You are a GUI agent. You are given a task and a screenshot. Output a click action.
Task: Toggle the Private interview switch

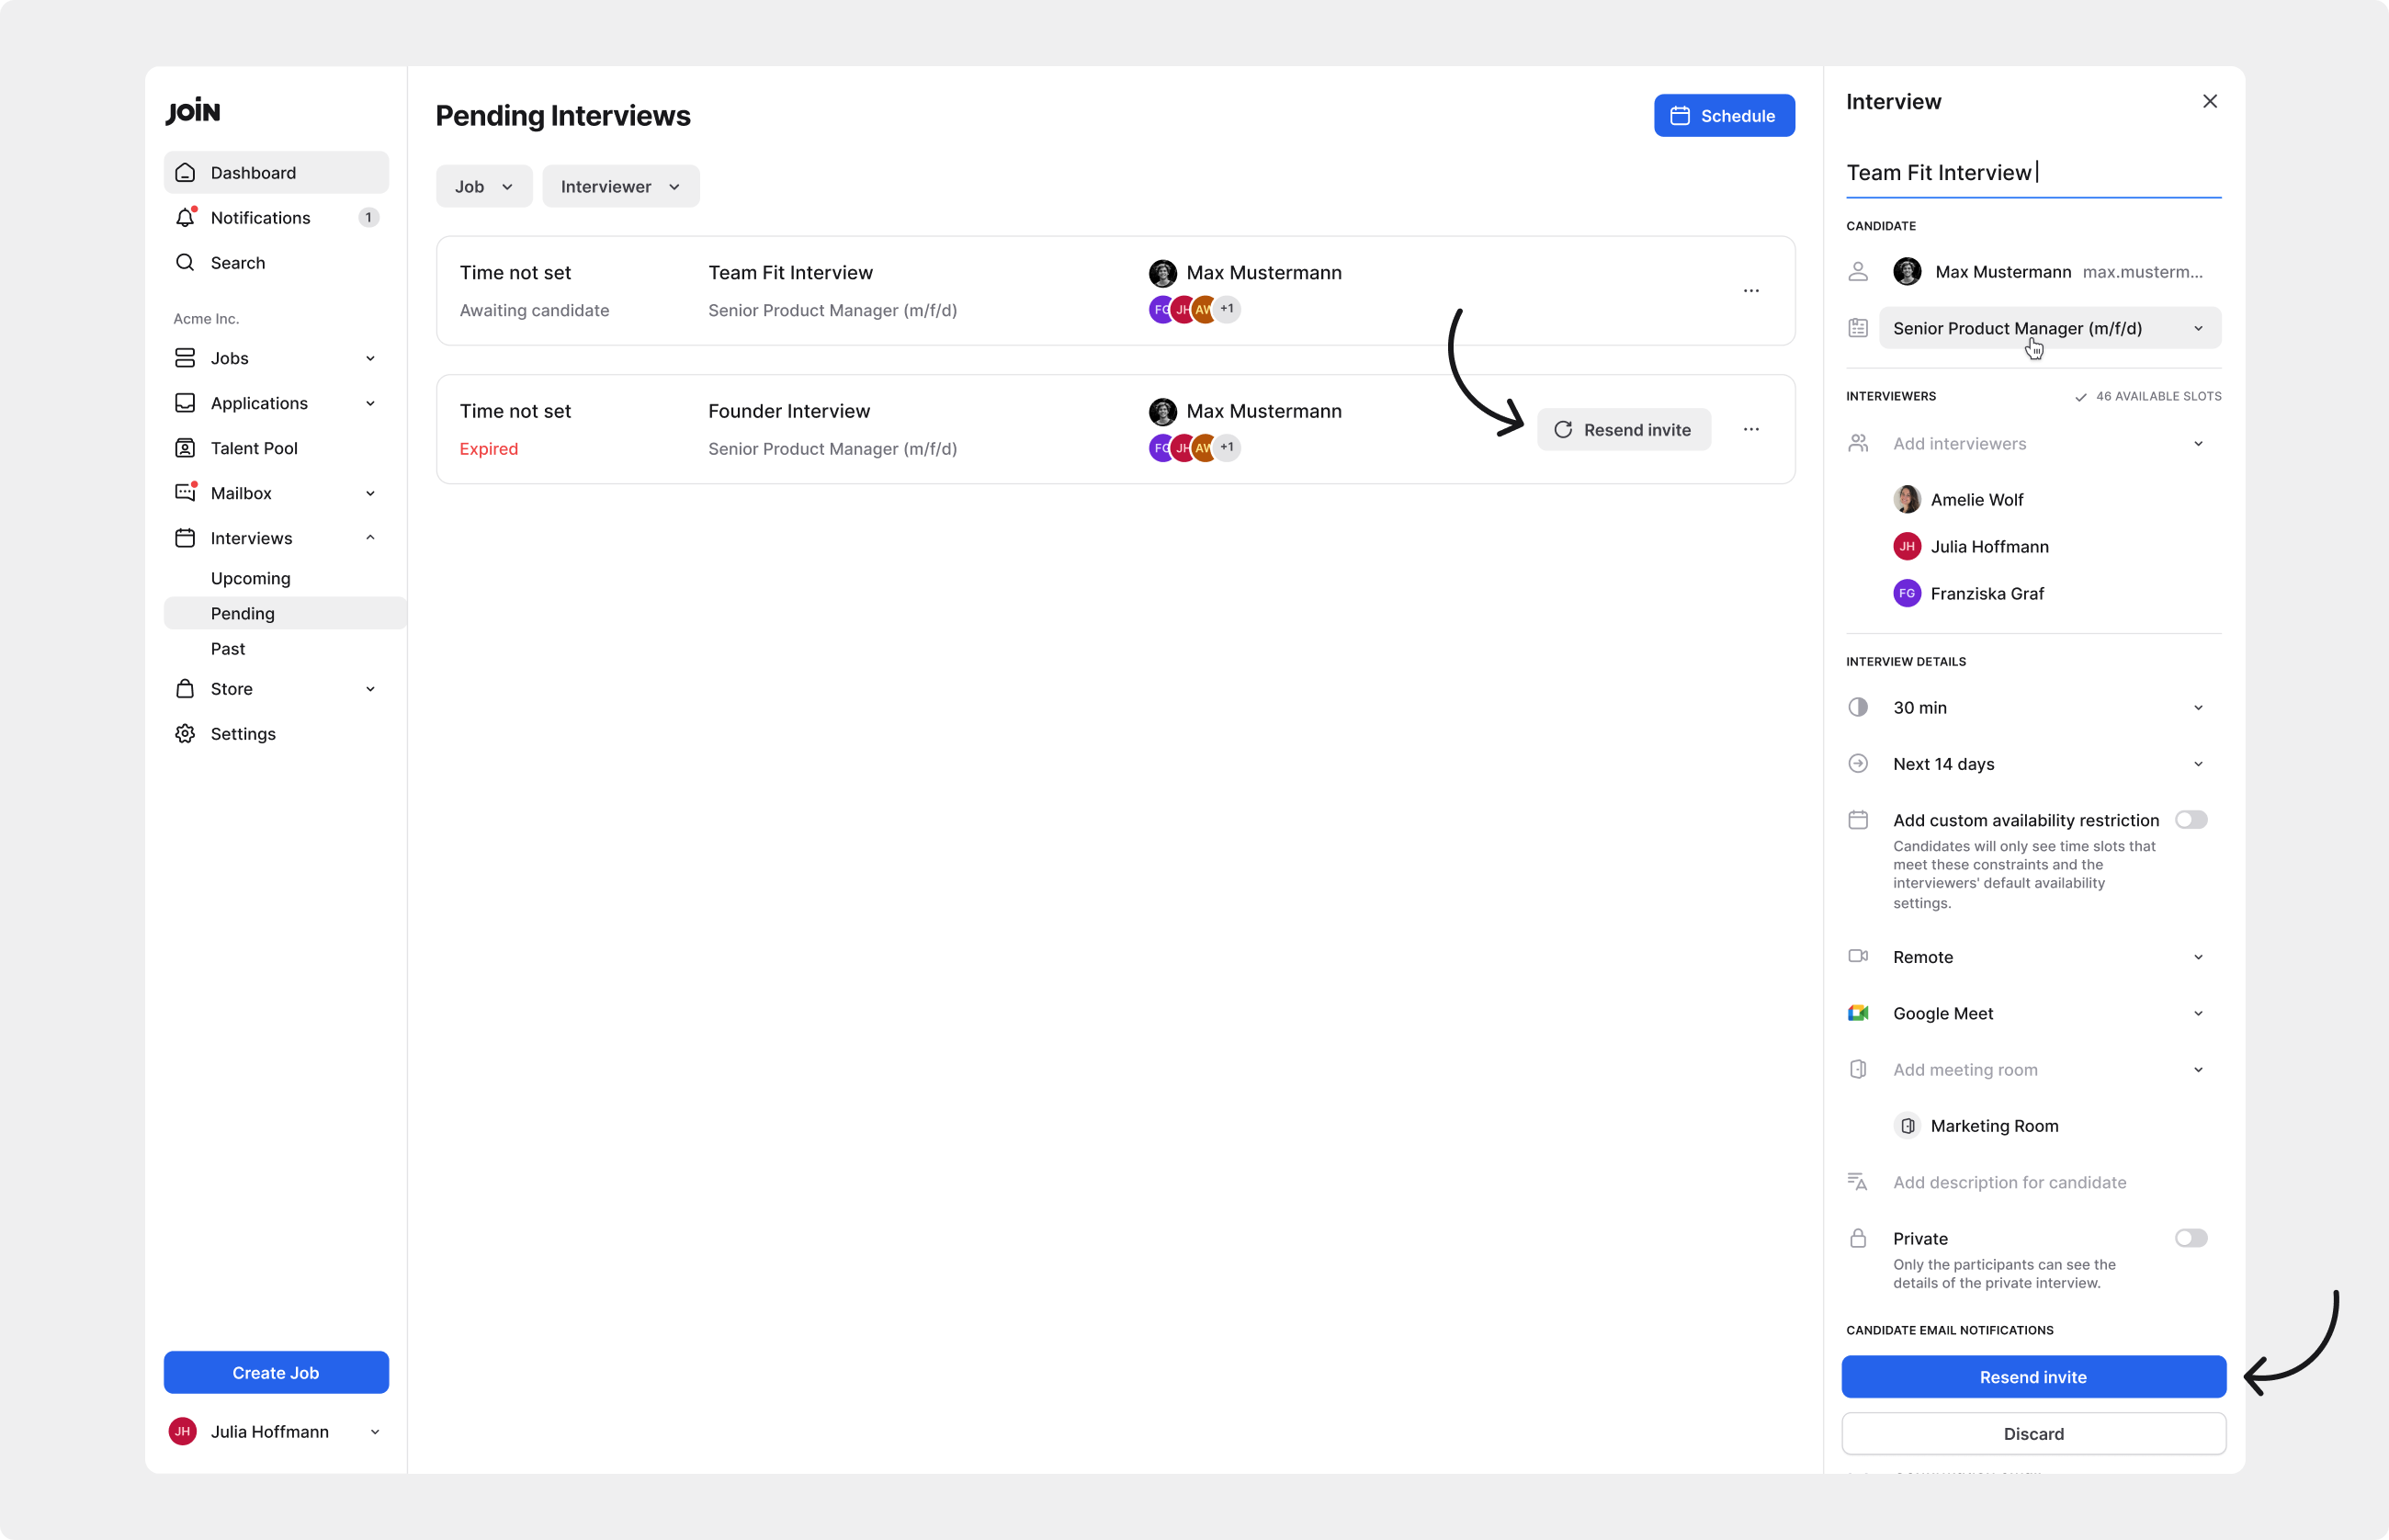[2190, 1238]
